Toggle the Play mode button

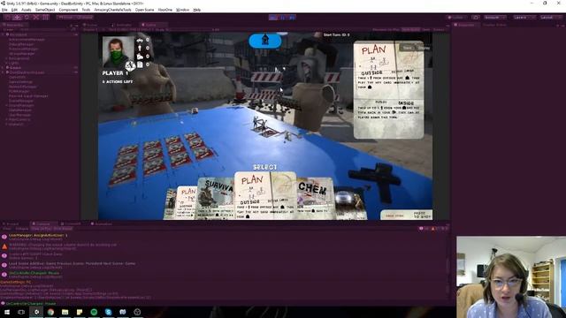coord(273,17)
